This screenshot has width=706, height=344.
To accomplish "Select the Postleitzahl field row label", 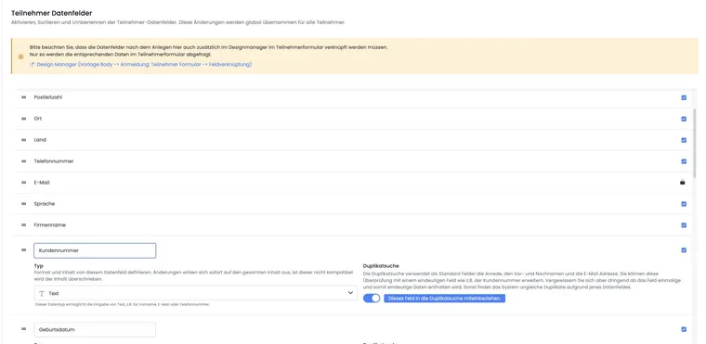I will pos(48,97).
